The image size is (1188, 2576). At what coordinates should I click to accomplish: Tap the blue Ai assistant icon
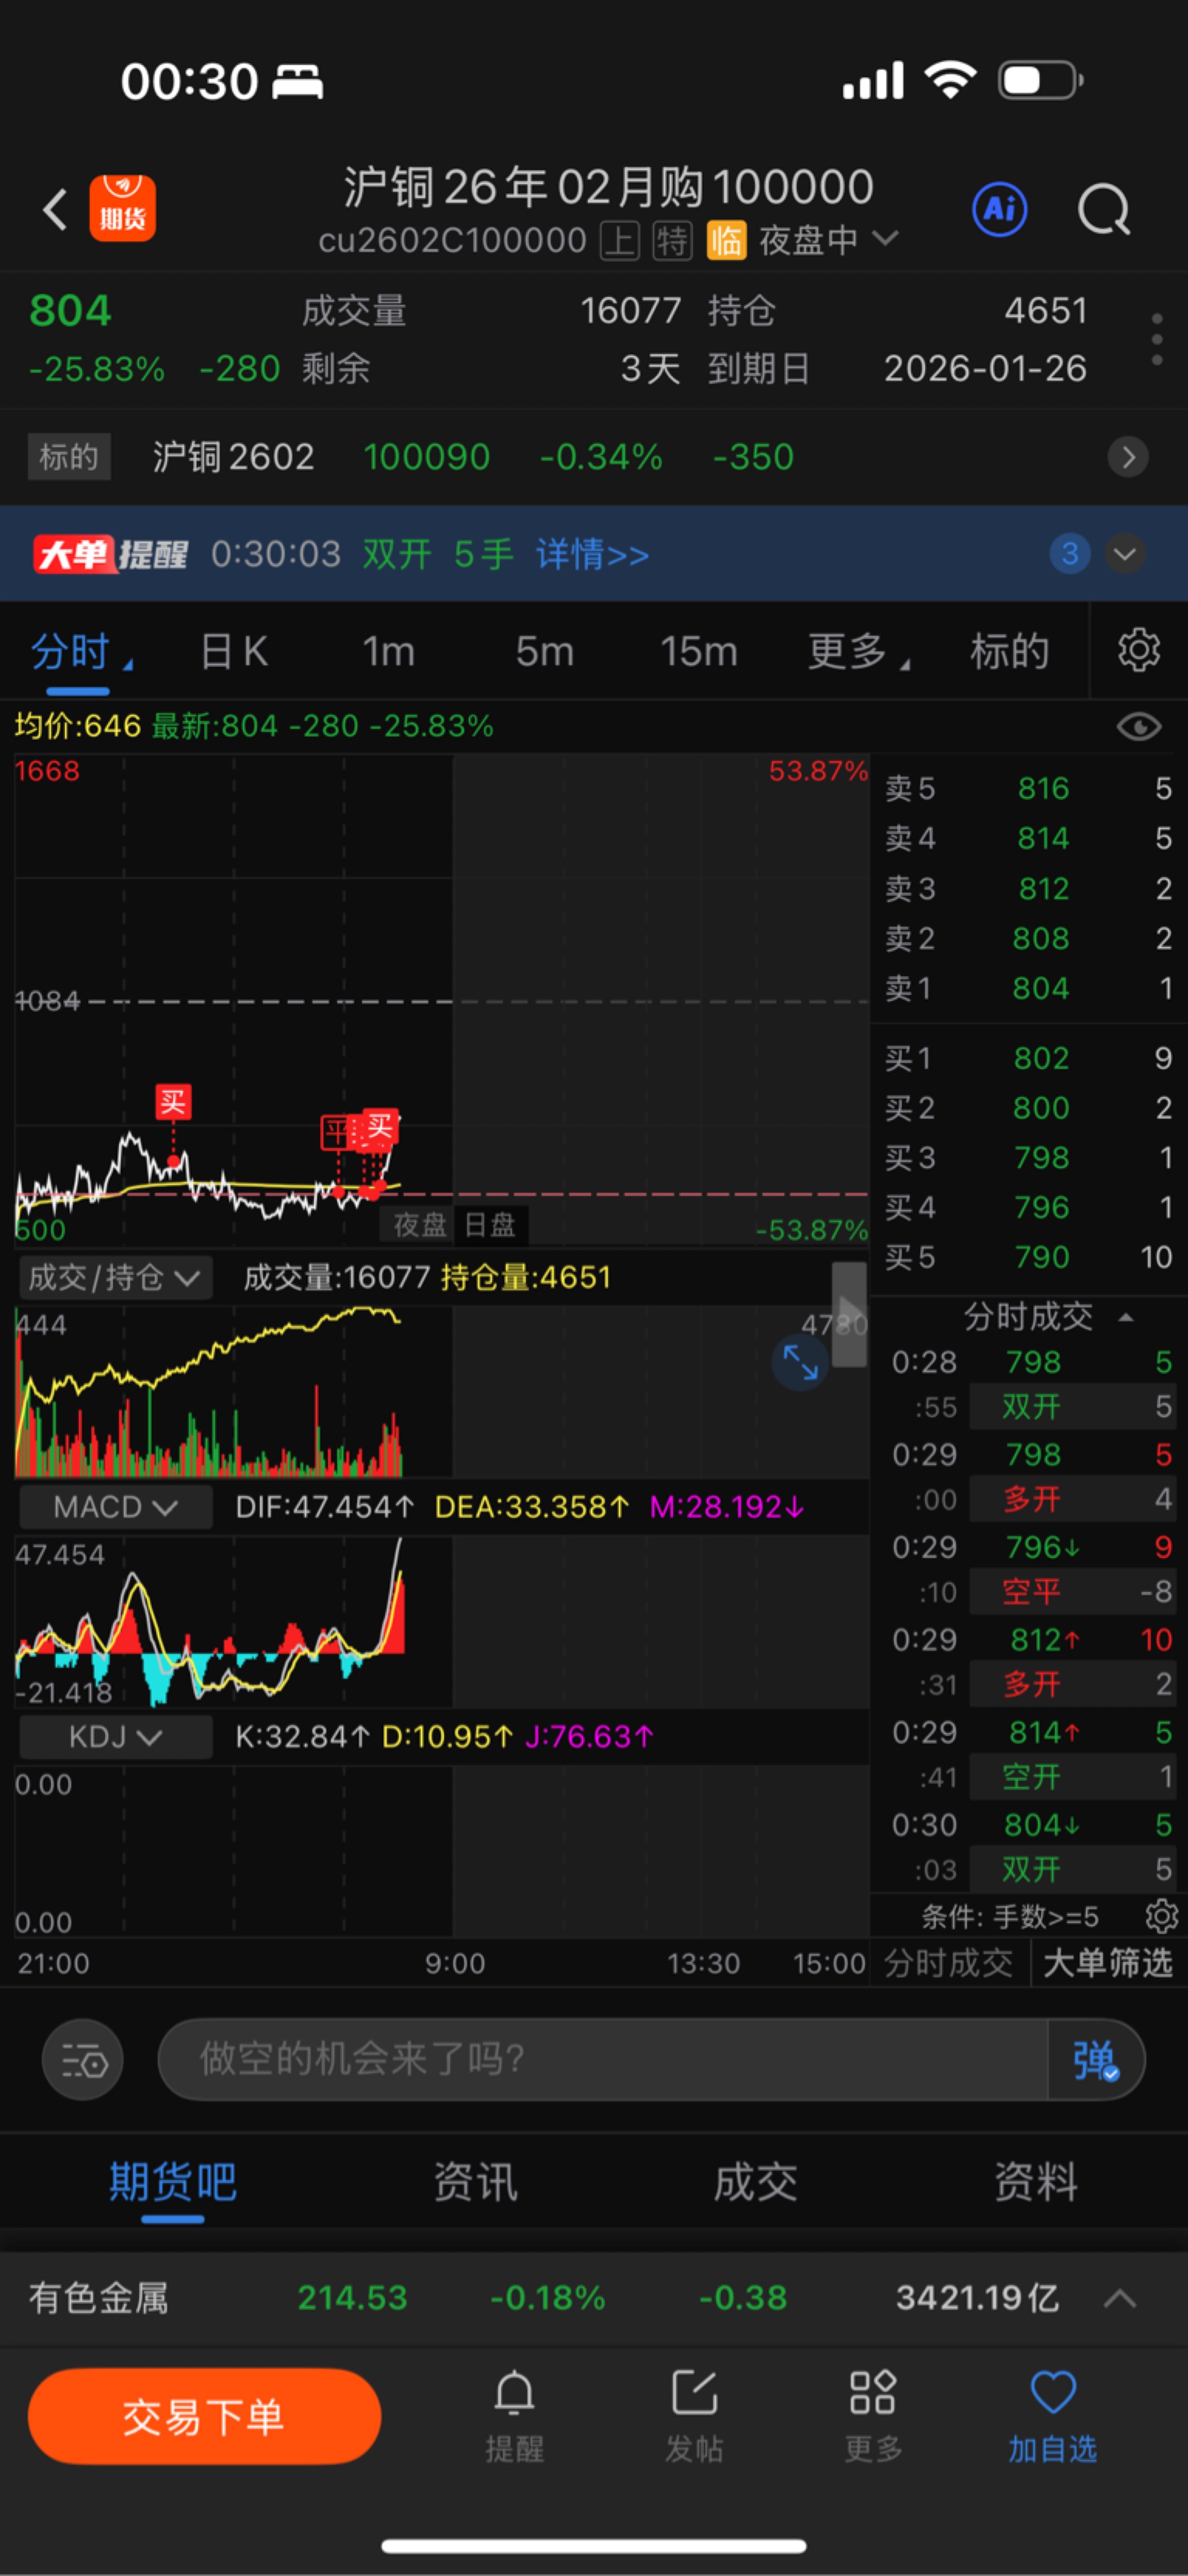(999, 209)
